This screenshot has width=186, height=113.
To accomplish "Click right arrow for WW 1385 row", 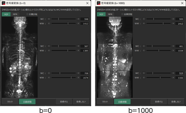I will pyautogui.click(x=78, y=50).
